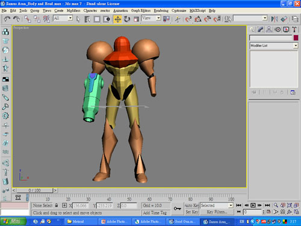Open the MAXScript menu
Image resolution: width=301 pixels, height=226 pixels.
197,10
